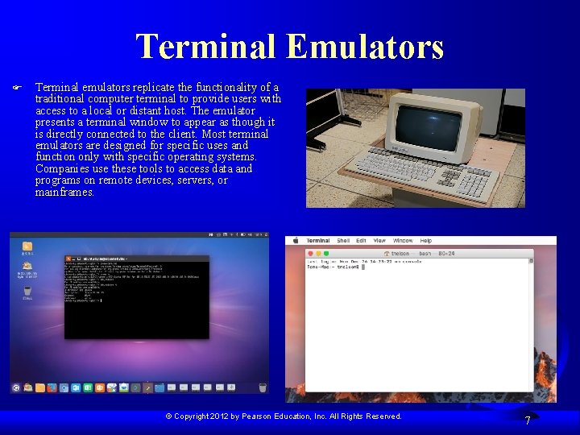
Task: Click the 'tnelson — bash — 80×24' window title
Action: (423, 254)
